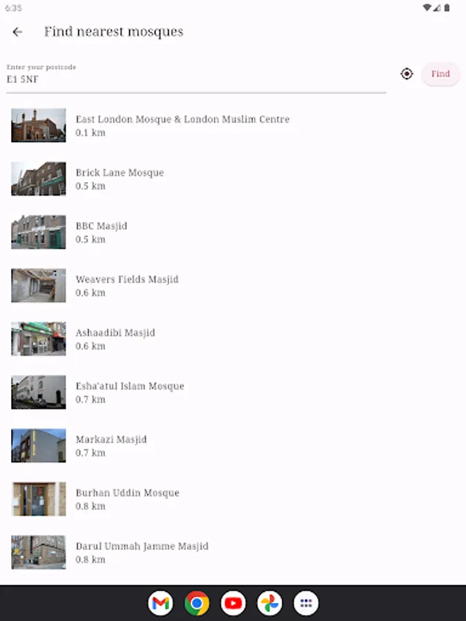The width and height of the screenshot is (466, 621).
Task: Launch Chrome from the dock
Action: pyautogui.click(x=197, y=603)
